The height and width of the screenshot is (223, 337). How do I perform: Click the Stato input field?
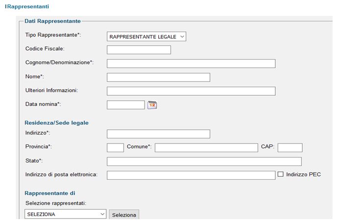204,162
